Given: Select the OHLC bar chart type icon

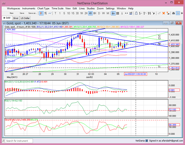Looking at the screenshot, I should pyautogui.click(x=46, y=13).
